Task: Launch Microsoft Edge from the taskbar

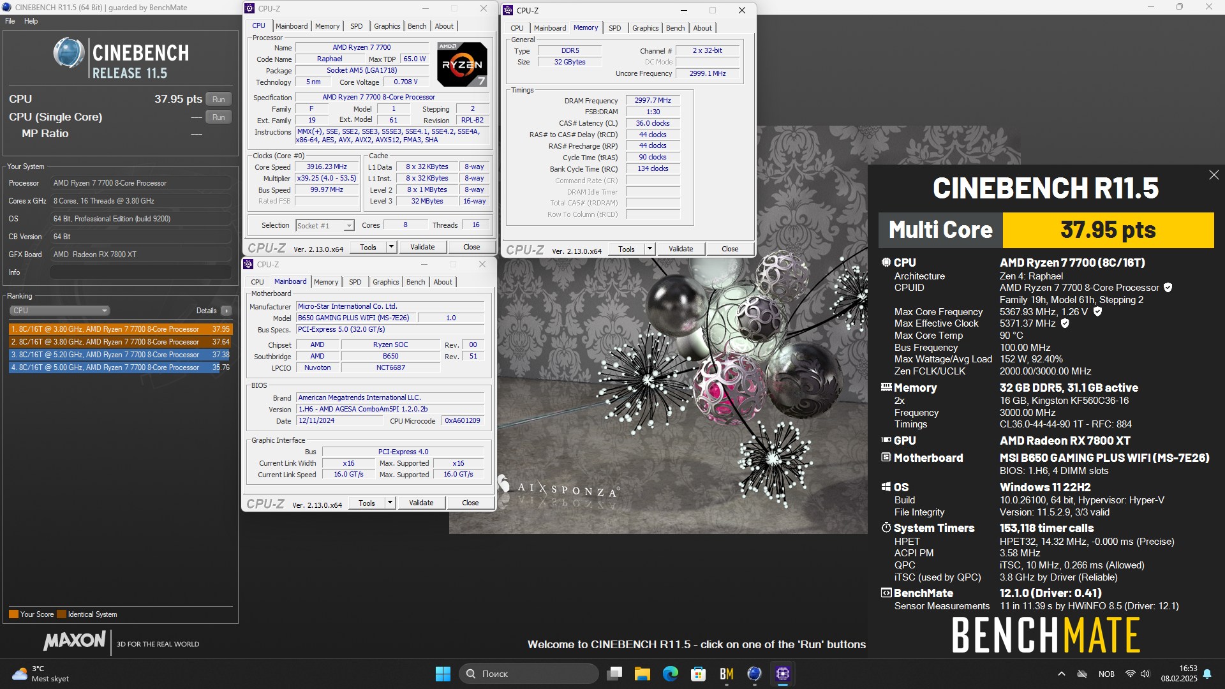Action: 670,674
